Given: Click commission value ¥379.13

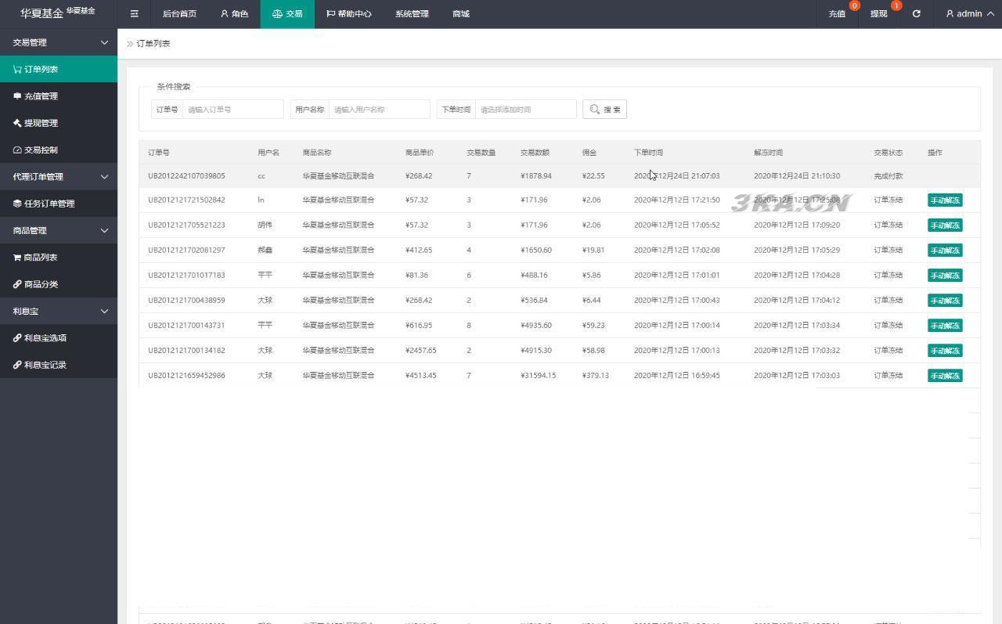Looking at the screenshot, I should click(596, 376).
